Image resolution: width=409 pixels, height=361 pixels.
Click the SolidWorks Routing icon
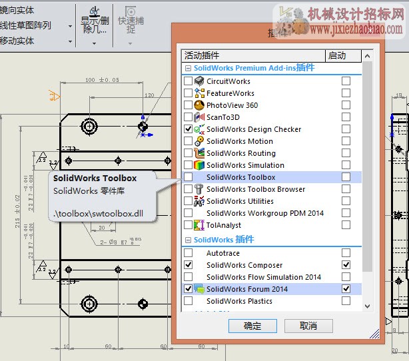point(199,153)
